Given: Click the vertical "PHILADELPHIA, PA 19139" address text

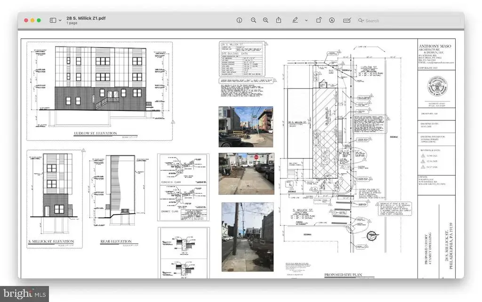Looking at the screenshot, I should (x=451, y=246).
